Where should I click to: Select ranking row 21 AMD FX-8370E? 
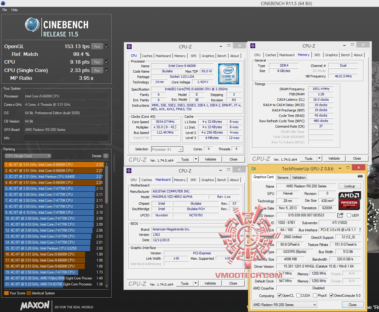(x=54, y=284)
